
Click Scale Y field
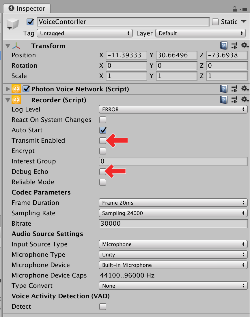coord(176,76)
